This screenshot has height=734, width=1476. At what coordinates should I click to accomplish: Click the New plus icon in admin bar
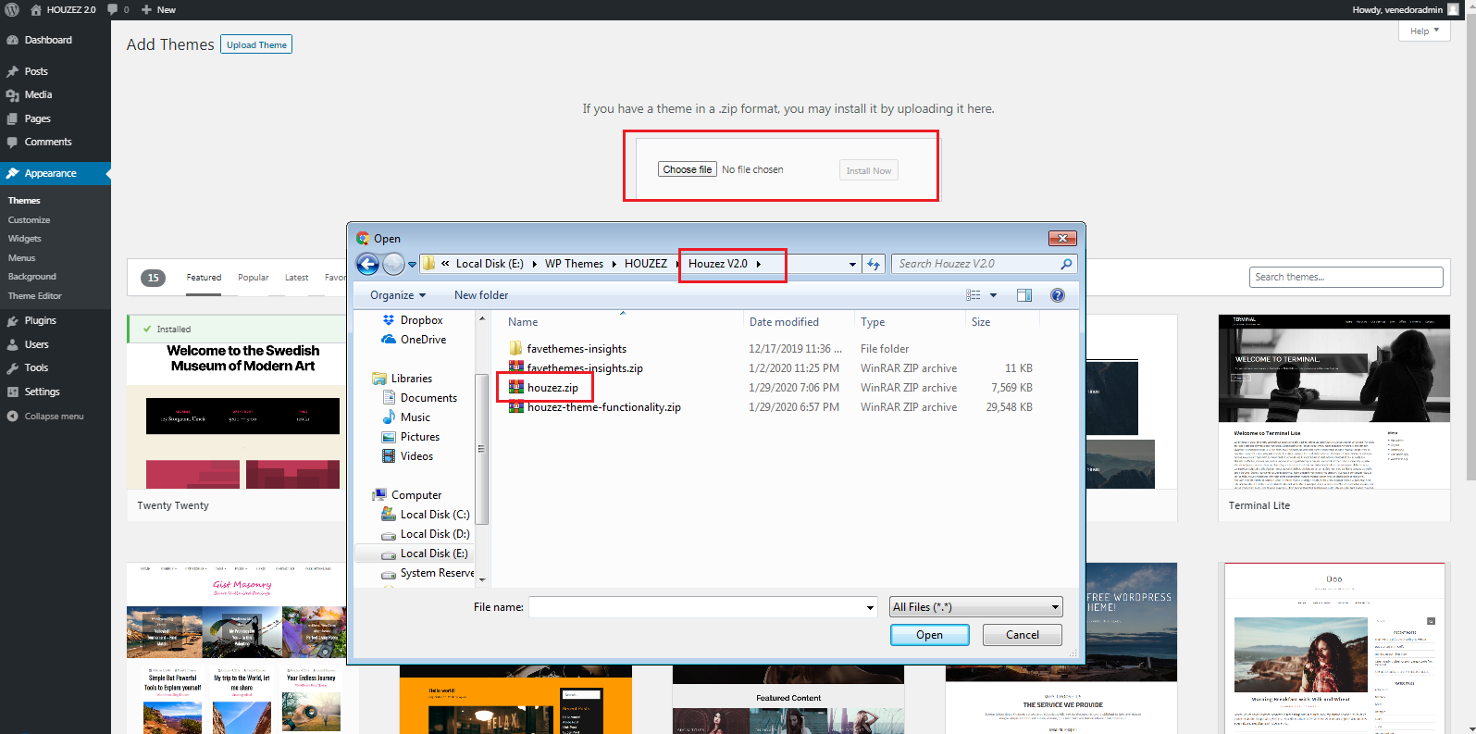[146, 9]
